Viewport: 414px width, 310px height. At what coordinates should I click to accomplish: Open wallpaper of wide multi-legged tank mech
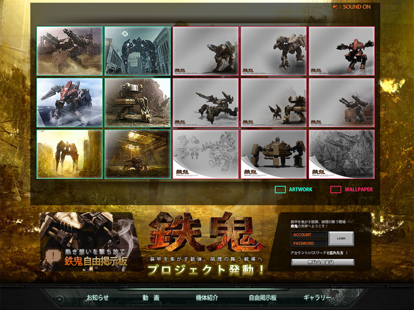tap(274, 154)
